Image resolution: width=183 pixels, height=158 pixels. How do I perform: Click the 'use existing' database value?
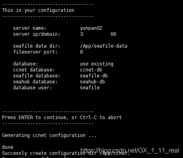click(97, 64)
